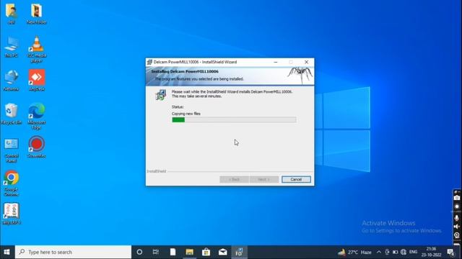Click the installer icon in the title bar
Image resolution: width=462 pixels, height=259 pixels.
click(x=149, y=62)
